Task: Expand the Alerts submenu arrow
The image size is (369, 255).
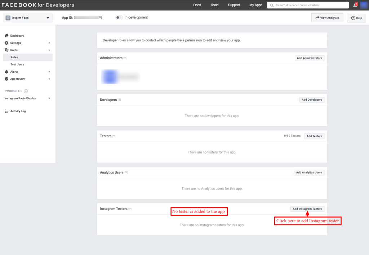Action: pyautogui.click(x=49, y=72)
